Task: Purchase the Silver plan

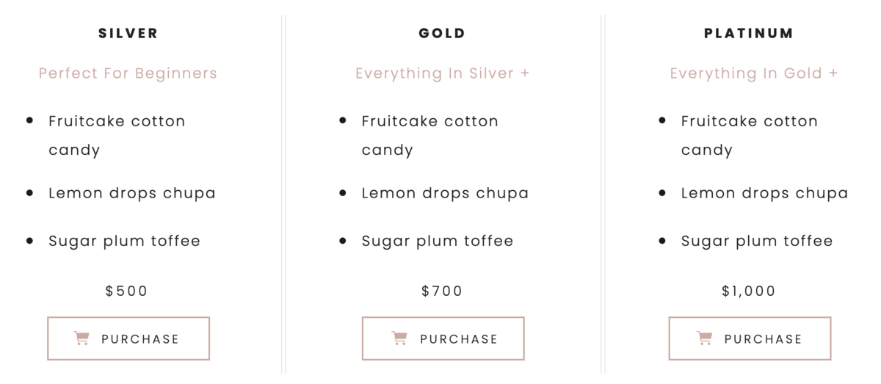Action: pos(128,338)
